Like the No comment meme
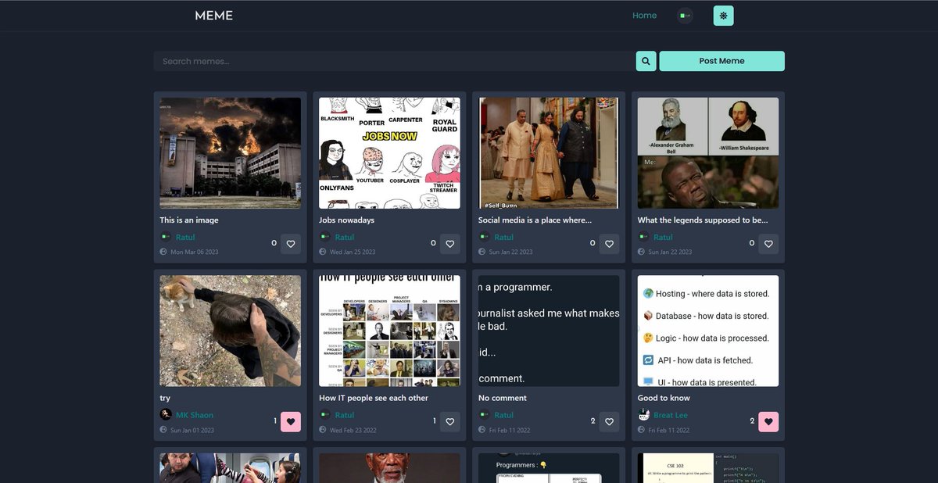The image size is (938, 483). (x=609, y=421)
